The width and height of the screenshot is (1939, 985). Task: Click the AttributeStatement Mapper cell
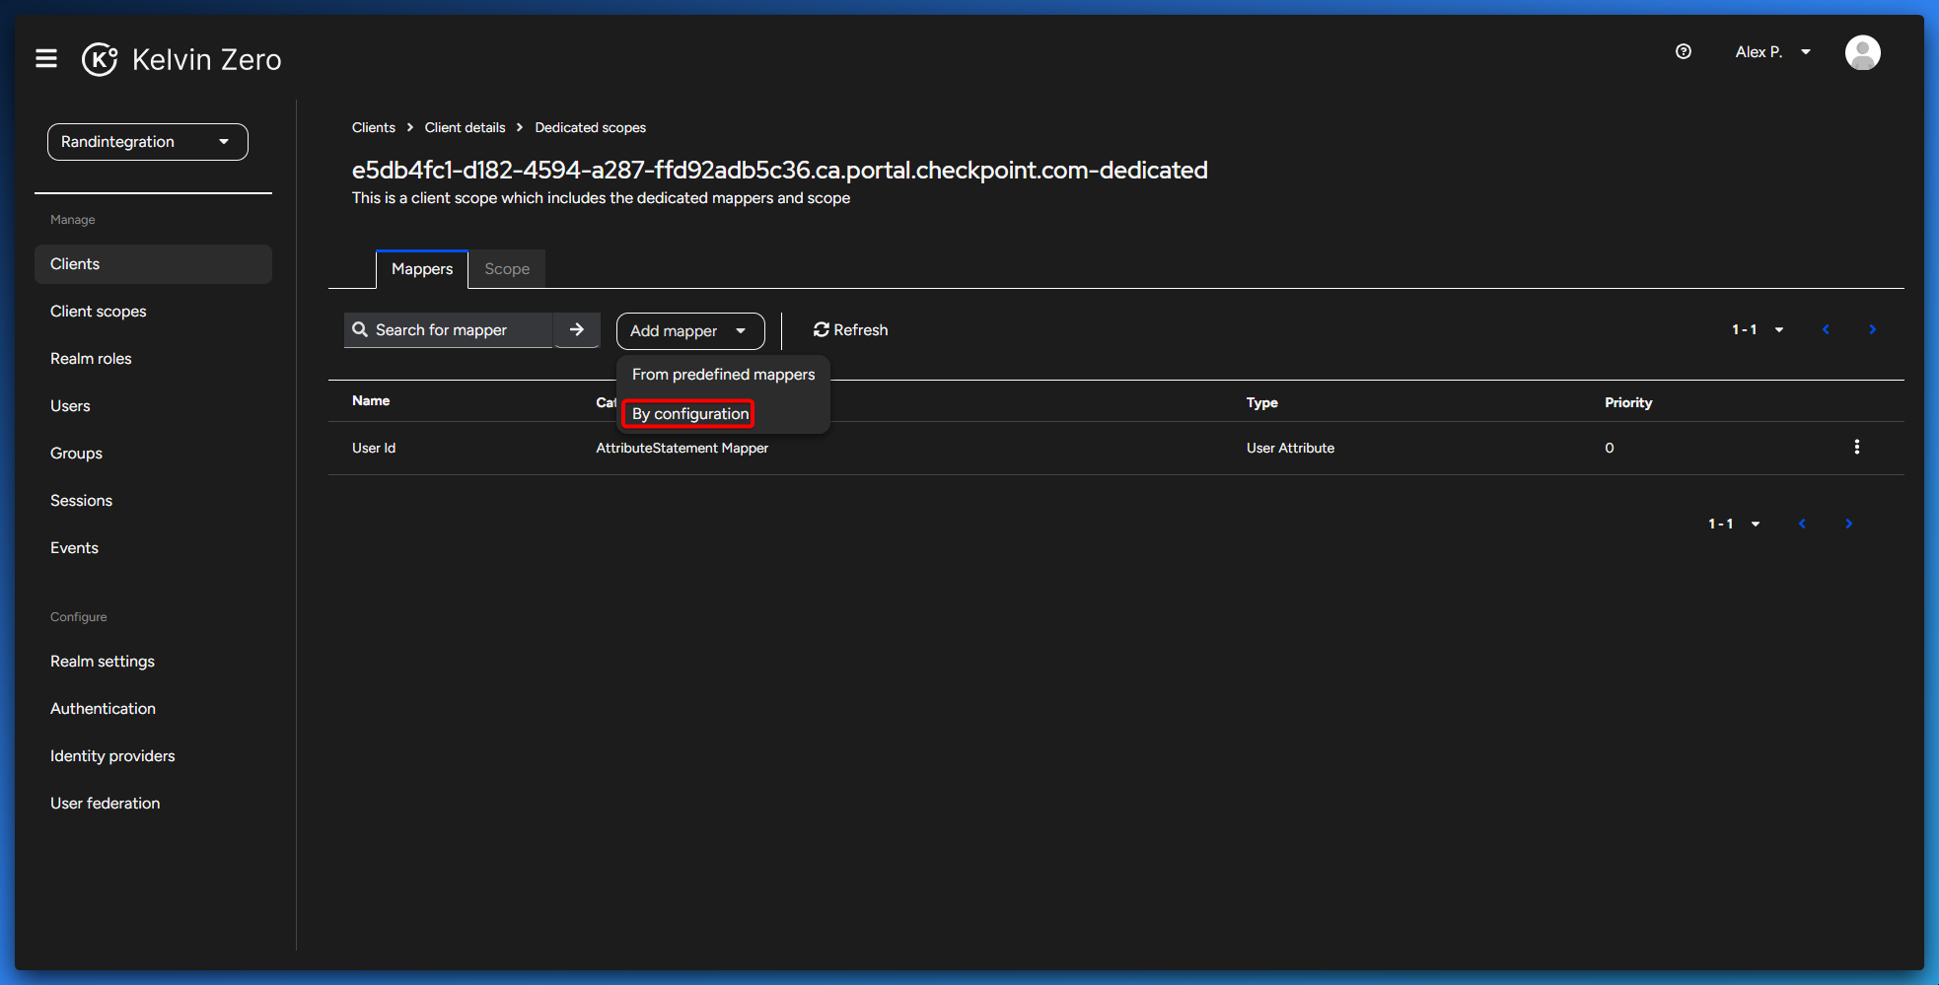pyautogui.click(x=682, y=448)
